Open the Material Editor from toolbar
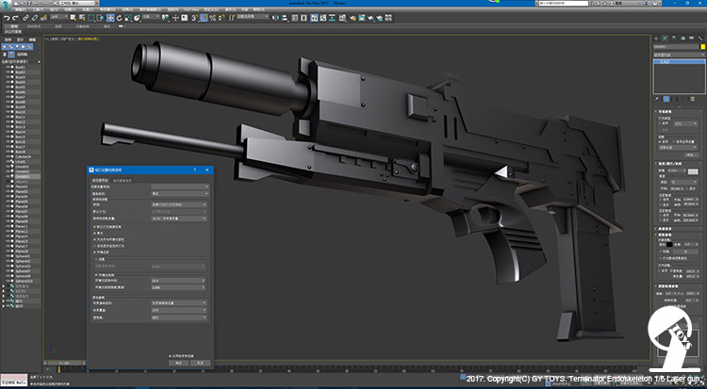 click(342, 18)
